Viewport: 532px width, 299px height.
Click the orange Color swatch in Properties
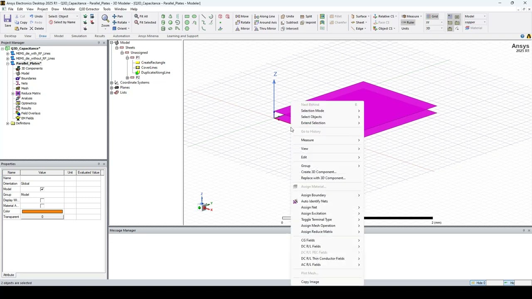[42, 211]
